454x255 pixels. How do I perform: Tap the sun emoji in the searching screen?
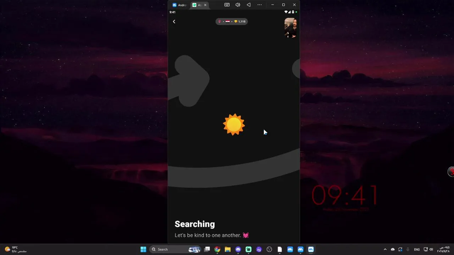[234, 125]
